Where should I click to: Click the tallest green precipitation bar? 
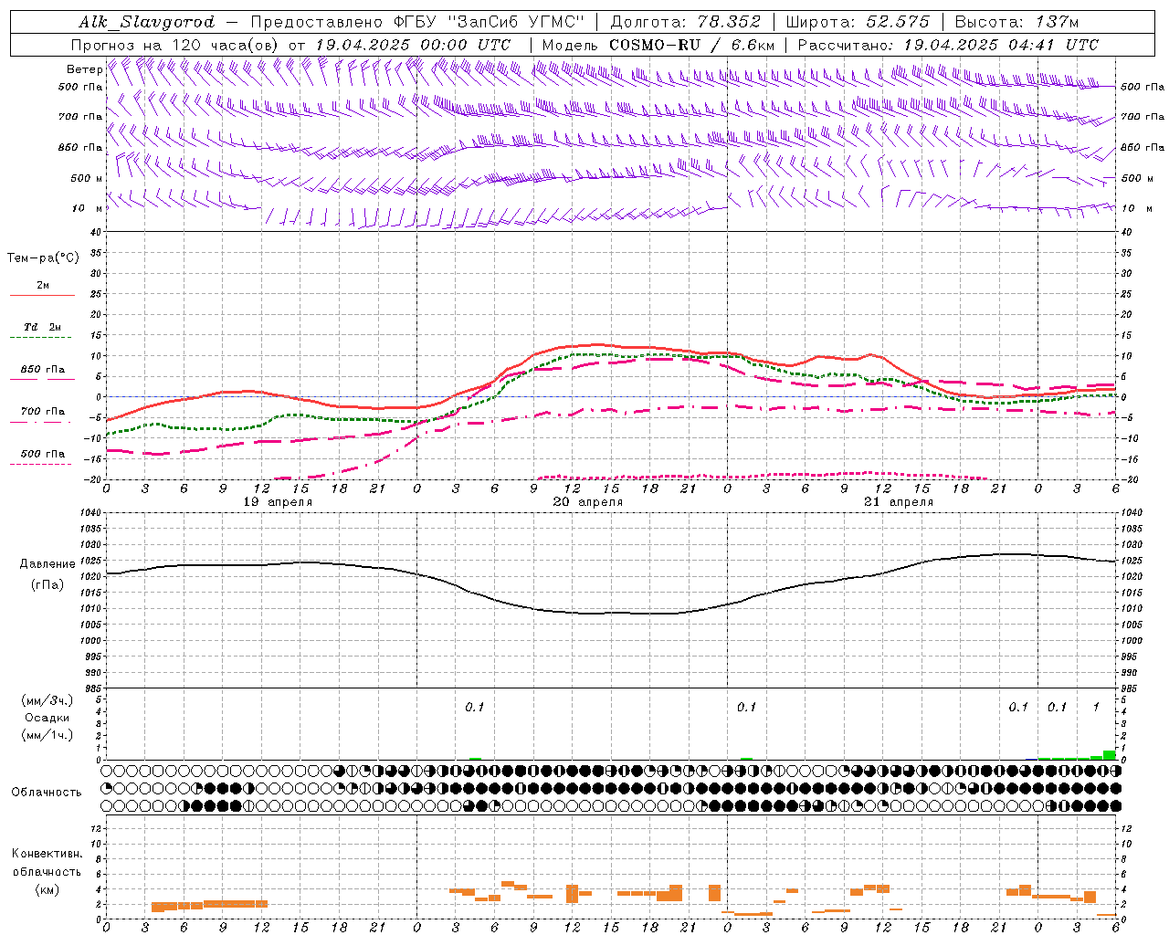[1110, 755]
